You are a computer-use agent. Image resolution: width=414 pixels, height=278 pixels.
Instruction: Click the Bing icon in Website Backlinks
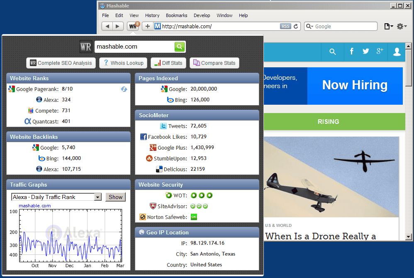[42, 158]
